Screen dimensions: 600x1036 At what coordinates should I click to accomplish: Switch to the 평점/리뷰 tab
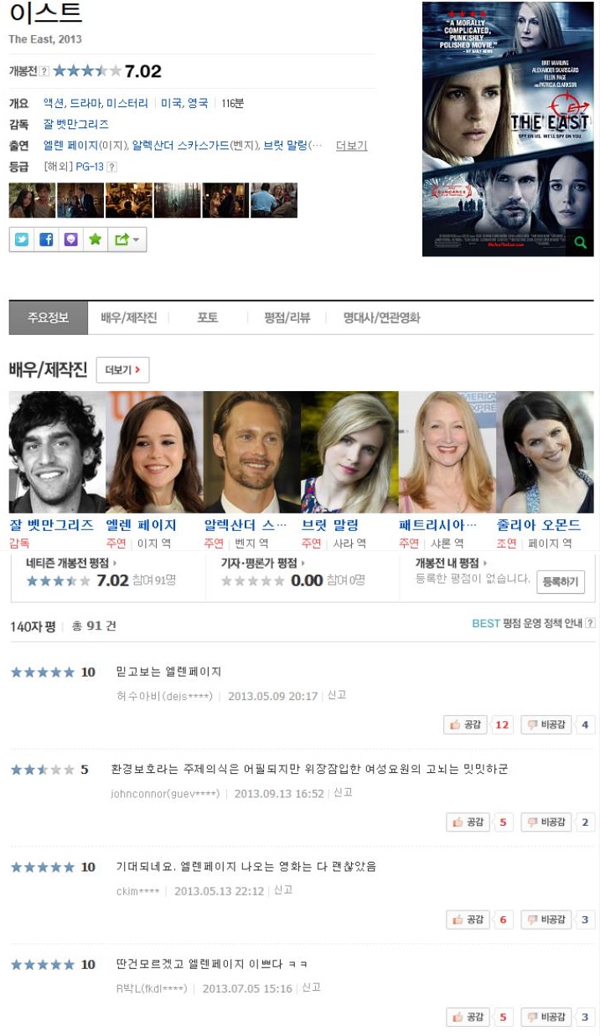(287, 317)
